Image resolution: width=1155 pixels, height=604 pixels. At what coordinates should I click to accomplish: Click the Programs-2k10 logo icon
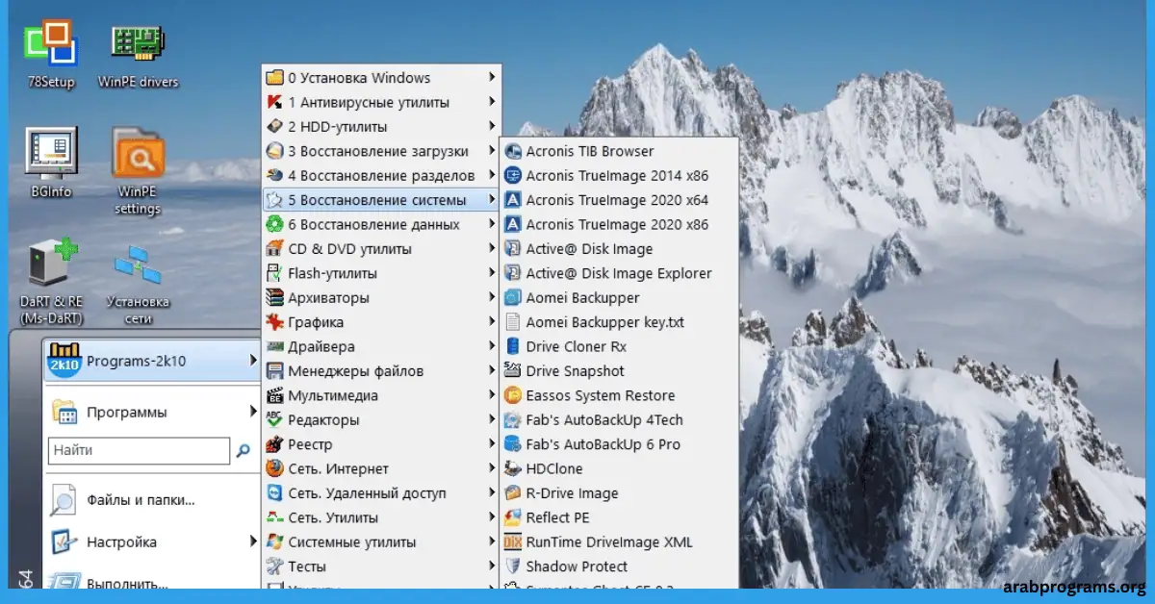point(64,361)
